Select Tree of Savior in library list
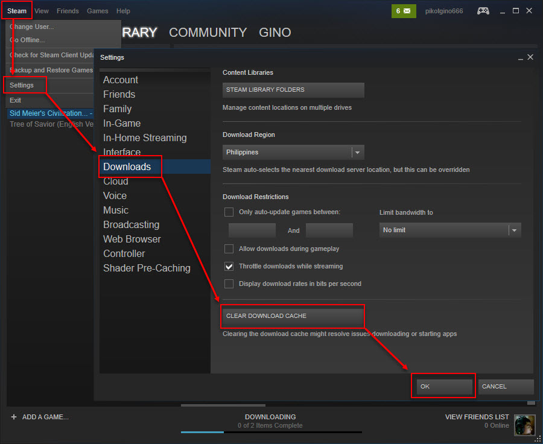The image size is (543, 444). [51, 124]
